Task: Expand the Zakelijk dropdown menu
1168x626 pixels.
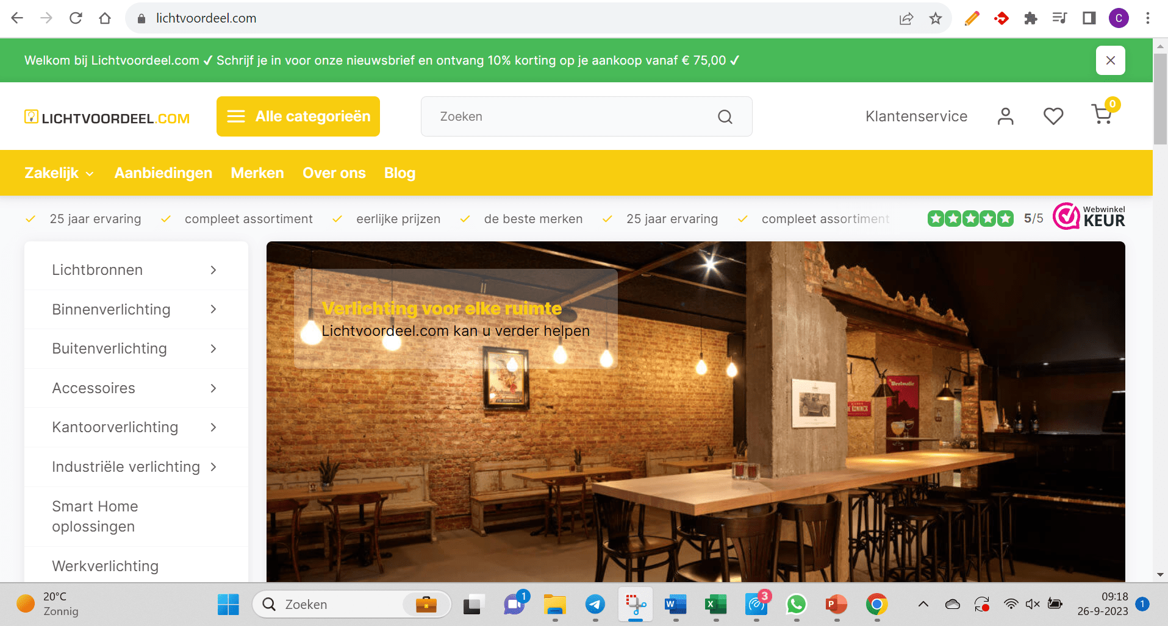Action: [59, 173]
